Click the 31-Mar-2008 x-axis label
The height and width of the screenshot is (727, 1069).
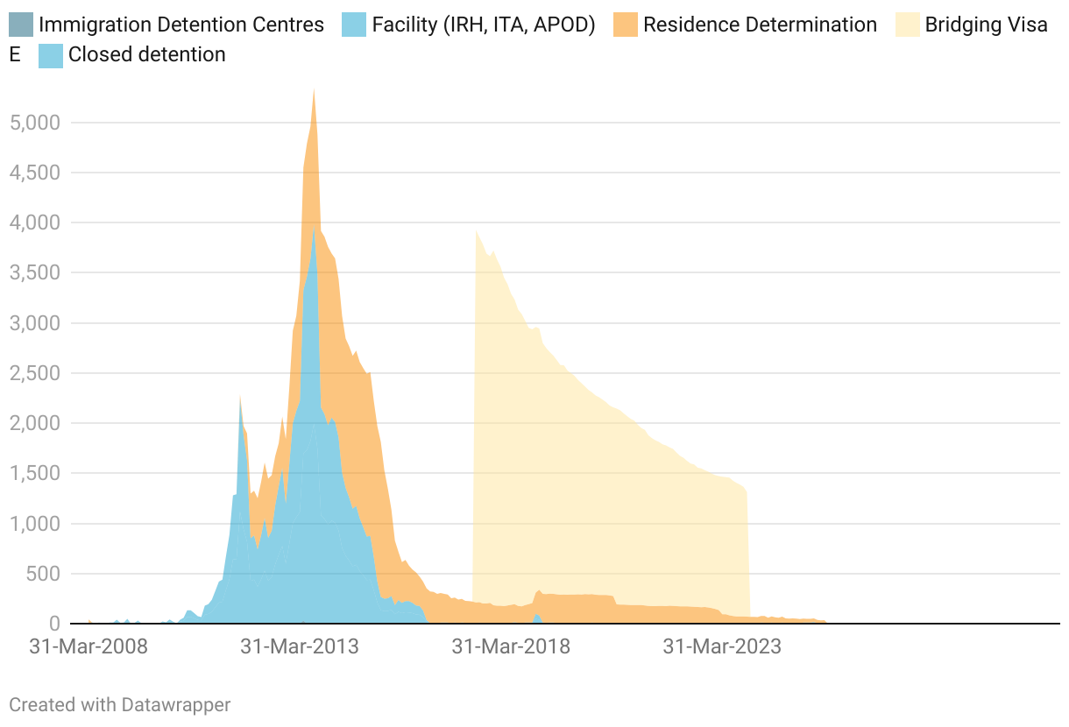tap(88, 647)
